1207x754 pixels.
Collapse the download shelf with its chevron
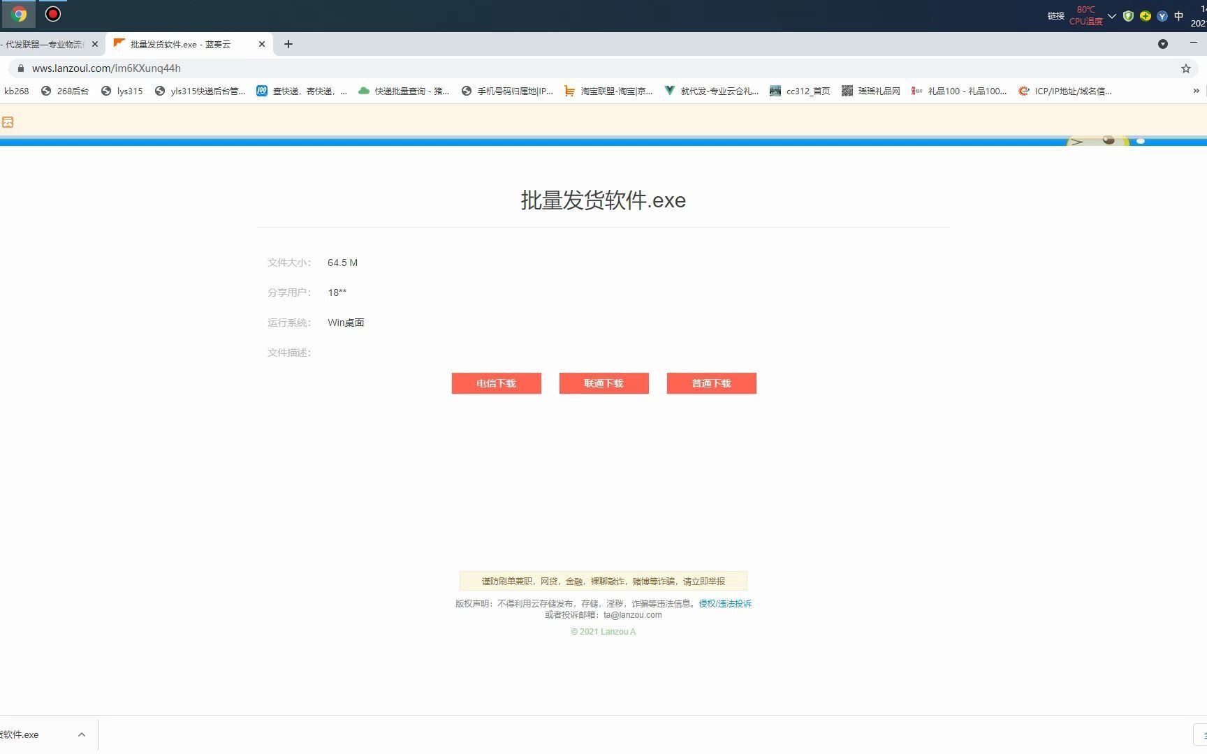coord(82,734)
